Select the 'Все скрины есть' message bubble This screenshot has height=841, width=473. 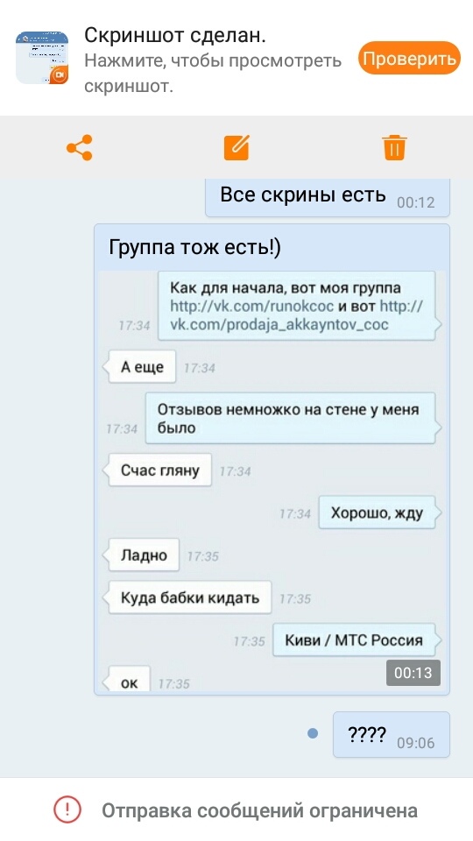point(327,197)
